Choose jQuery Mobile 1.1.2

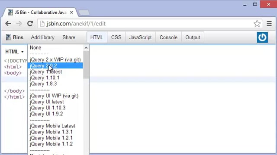[x=55, y=144]
